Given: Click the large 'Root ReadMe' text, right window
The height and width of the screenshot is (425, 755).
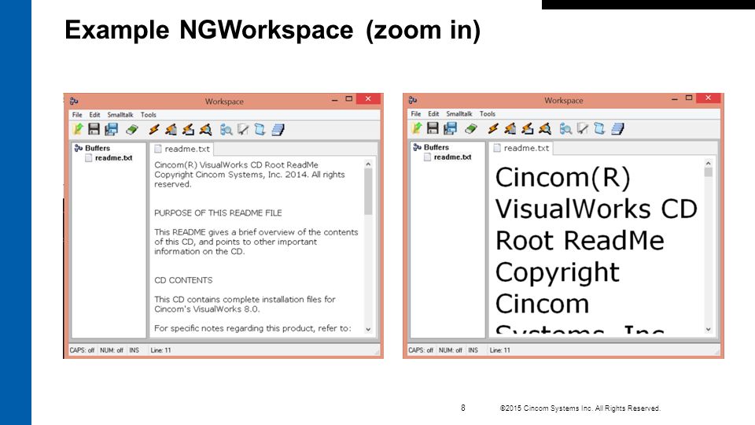Looking at the screenshot, I should tap(580, 241).
